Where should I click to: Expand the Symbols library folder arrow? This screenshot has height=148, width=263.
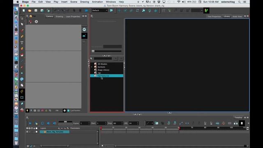92,67
